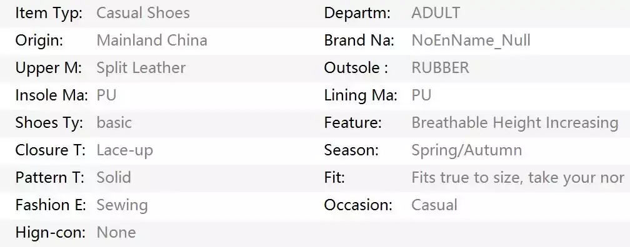This screenshot has width=630, height=247.
Task: Select the None high-concerned value
Action: (x=116, y=232)
